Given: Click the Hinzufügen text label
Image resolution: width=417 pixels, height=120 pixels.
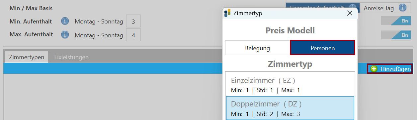Looking at the screenshot, I should tap(396, 69).
